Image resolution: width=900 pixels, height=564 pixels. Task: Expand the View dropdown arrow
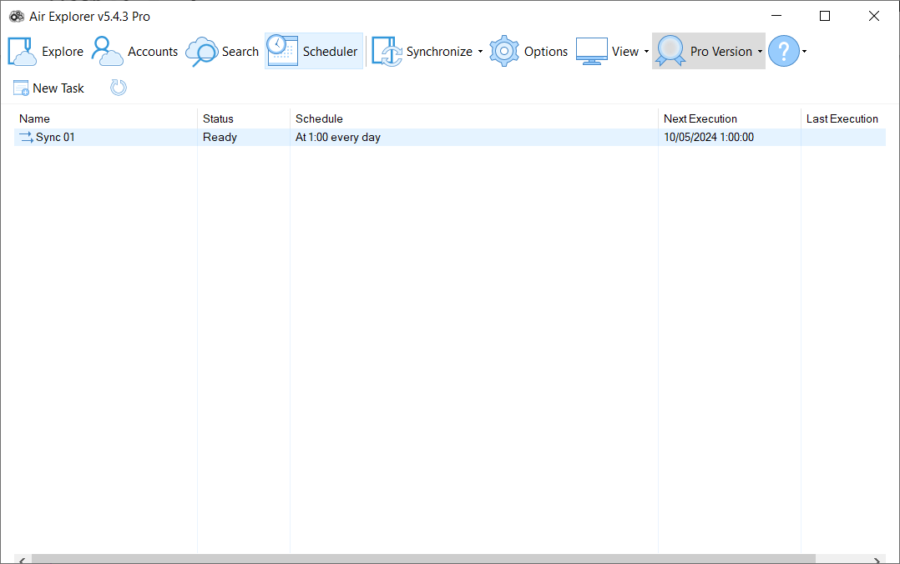646,52
